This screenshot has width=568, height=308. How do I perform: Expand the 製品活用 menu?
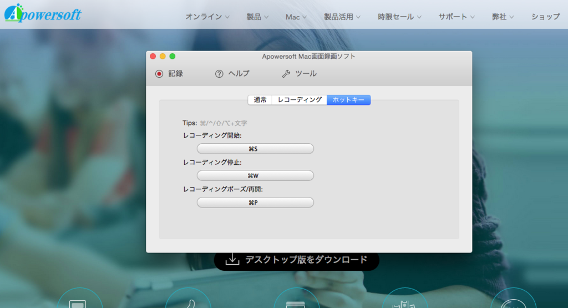342,17
